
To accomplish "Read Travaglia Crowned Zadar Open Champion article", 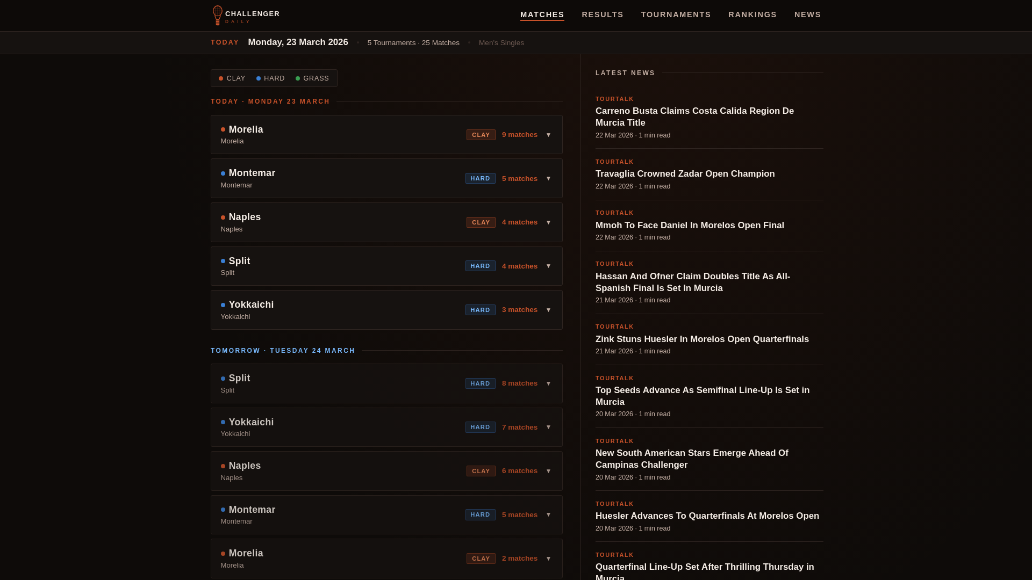I will pos(685,174).
